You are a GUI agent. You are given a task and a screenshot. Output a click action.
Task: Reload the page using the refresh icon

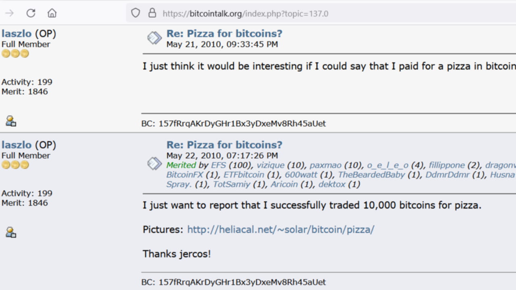click(31, 12)
